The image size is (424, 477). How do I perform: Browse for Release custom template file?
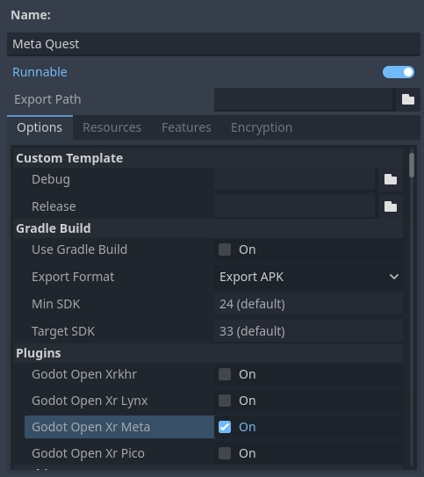[391, 206]
